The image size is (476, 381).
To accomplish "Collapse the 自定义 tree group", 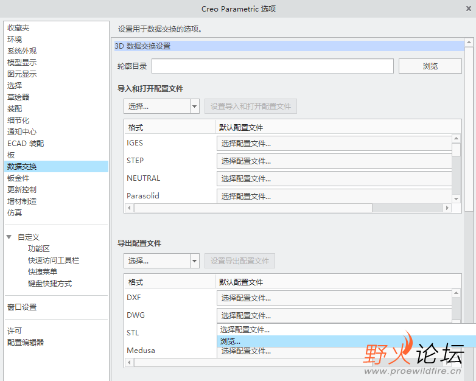I will click(9, 237).
